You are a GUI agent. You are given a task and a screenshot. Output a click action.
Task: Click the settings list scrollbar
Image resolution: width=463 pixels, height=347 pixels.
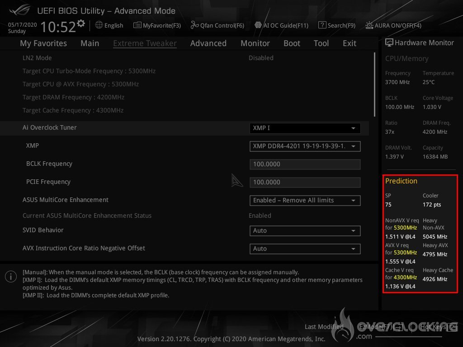374,84
